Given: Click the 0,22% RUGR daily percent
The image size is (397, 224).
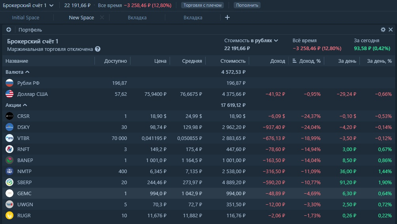Looking at the screenshot, I should point(385,215).
